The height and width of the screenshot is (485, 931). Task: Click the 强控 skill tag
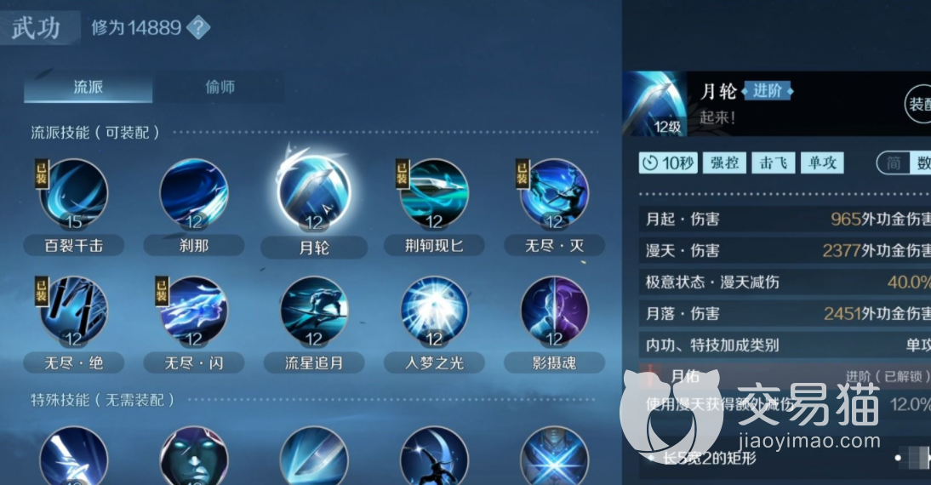coord(724,163)
